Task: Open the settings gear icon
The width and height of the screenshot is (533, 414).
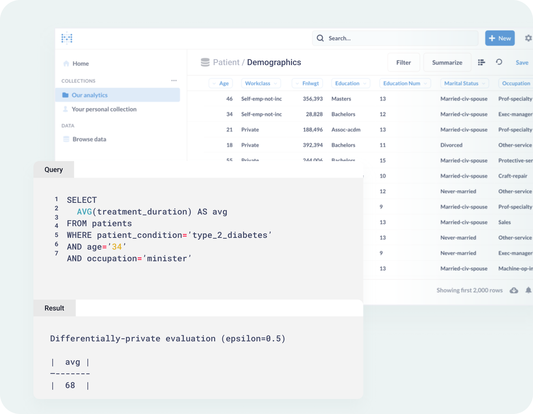Action: pyautogui.click(x=528, y=38)
